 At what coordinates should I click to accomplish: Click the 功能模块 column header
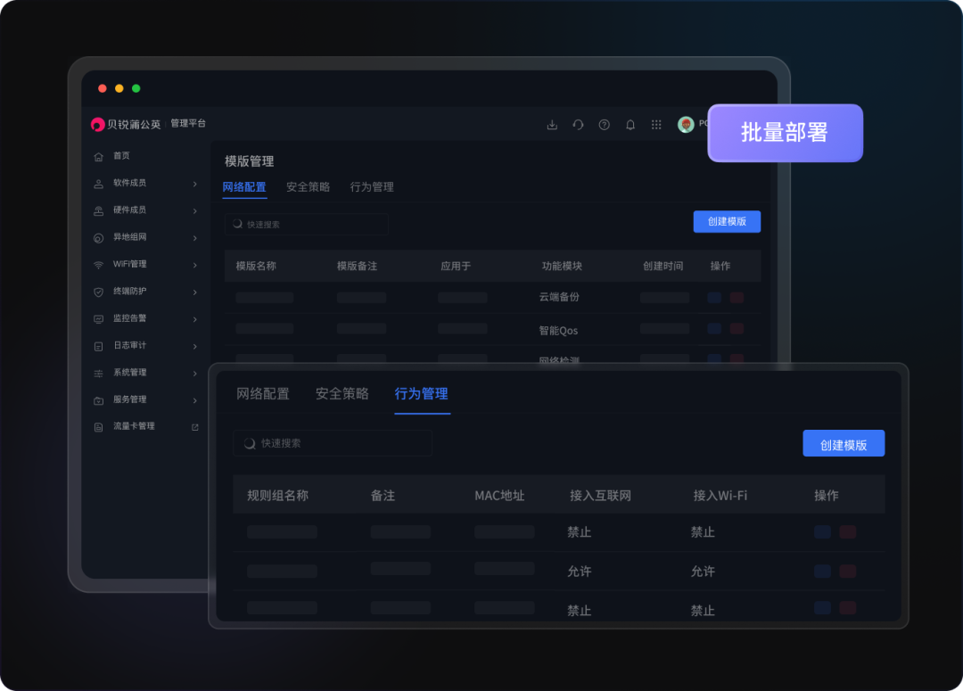[x=562, y=266]
